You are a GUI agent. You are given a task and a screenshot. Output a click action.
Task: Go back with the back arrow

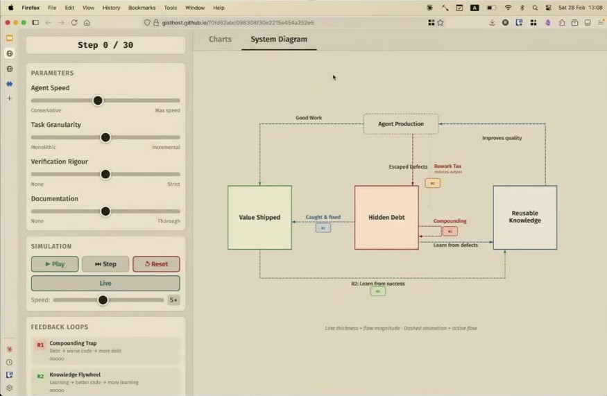49,22
